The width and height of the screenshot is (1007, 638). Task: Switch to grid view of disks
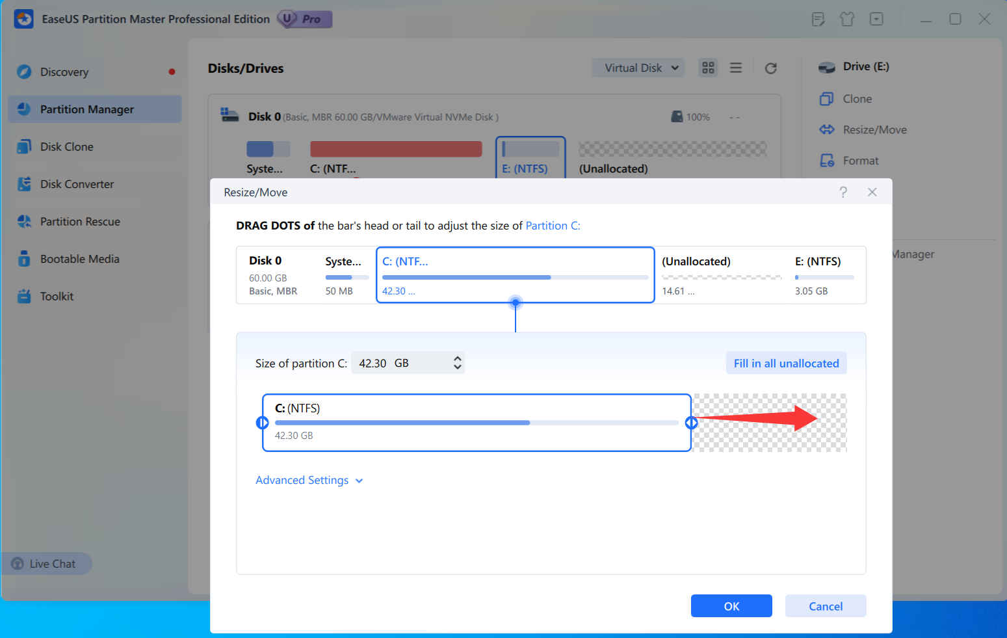point(708,68)
